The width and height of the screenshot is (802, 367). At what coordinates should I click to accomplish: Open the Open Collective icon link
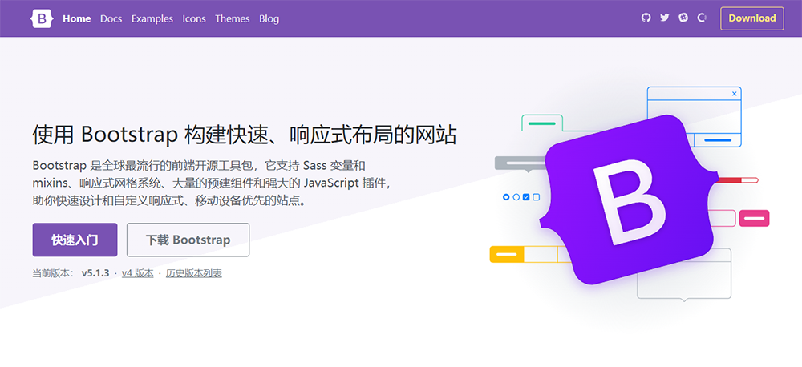[702, 18]
